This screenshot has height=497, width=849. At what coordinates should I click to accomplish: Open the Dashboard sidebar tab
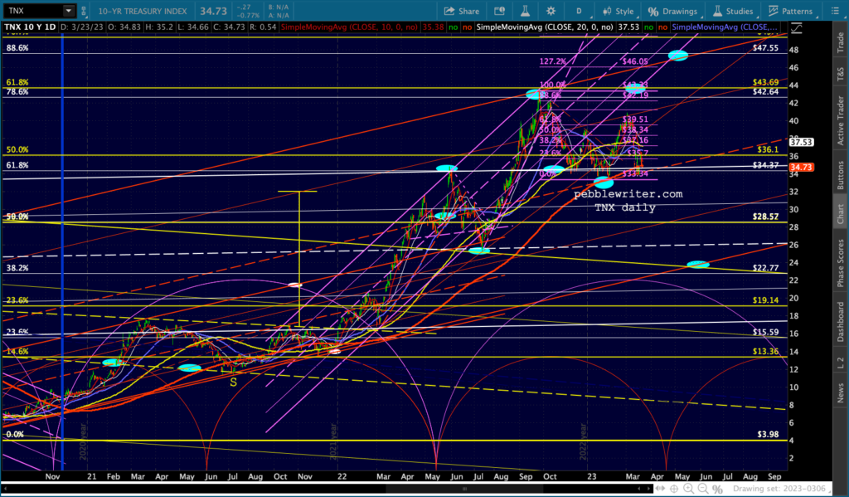[x=839, y=320]
